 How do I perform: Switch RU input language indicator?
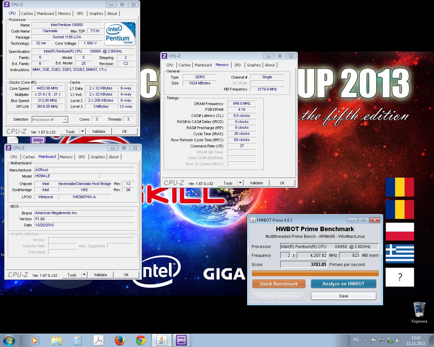click(356, 340)
